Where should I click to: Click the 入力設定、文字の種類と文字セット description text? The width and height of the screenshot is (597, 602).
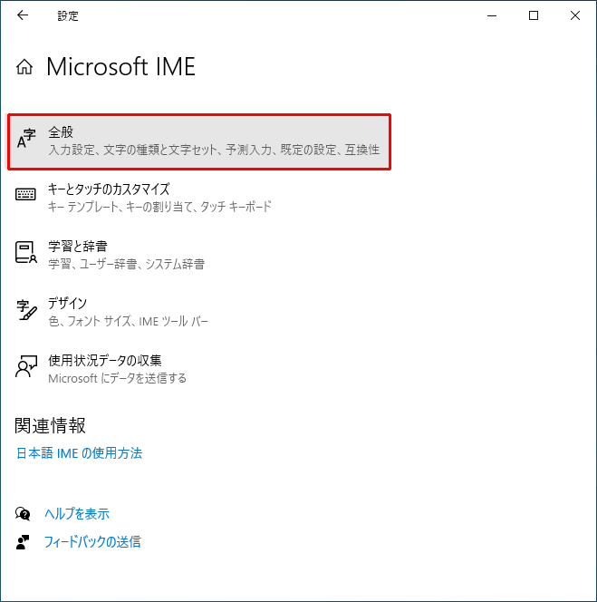(214, 150)
